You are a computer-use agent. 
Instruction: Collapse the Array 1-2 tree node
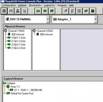click(x=5, y=86)
